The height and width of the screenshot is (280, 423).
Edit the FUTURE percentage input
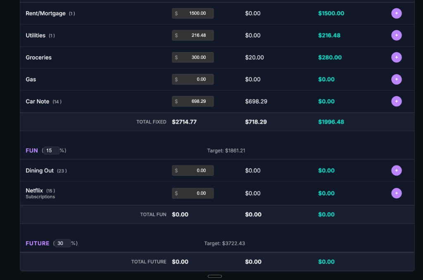(62, 243)
